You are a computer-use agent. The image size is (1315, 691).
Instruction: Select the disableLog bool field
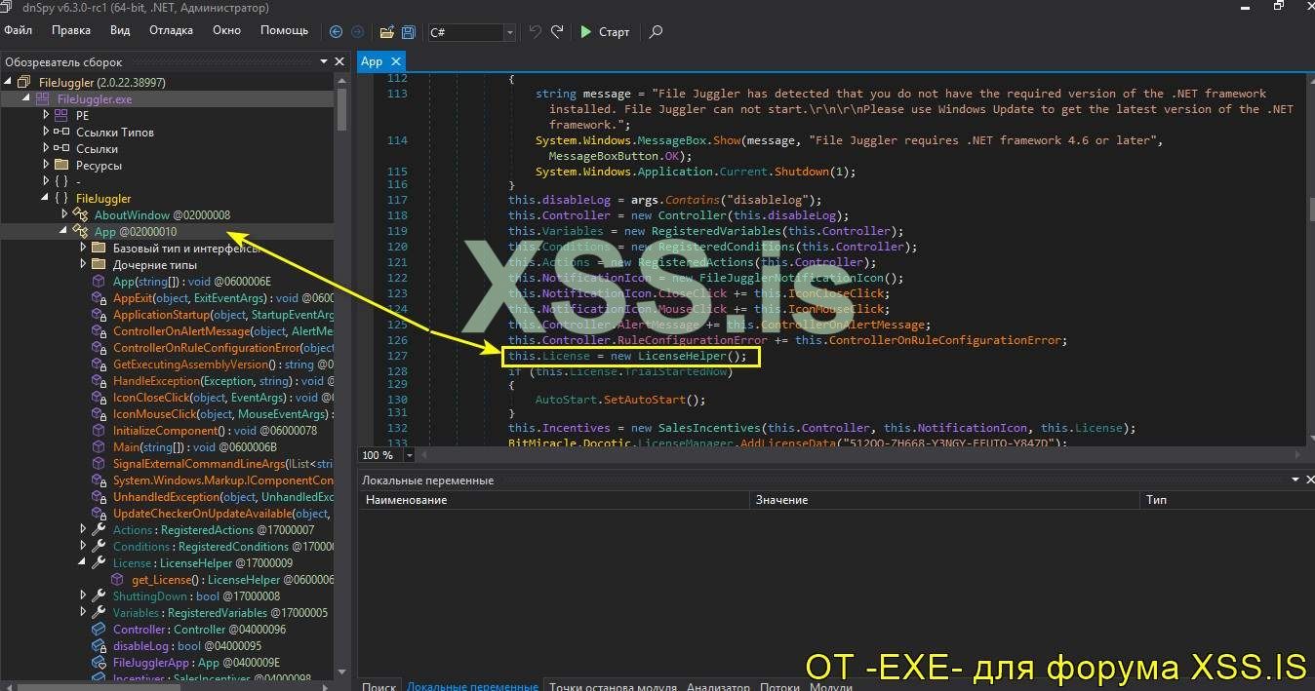(186, 645)
